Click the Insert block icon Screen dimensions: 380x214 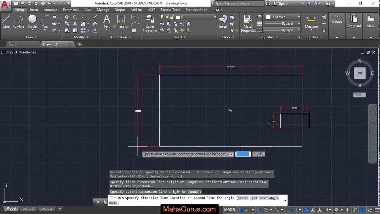223,22
